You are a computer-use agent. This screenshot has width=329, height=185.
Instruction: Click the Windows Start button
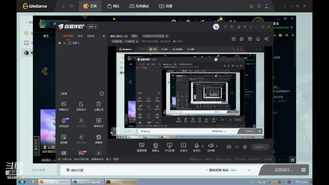click(x=22, y=182)
